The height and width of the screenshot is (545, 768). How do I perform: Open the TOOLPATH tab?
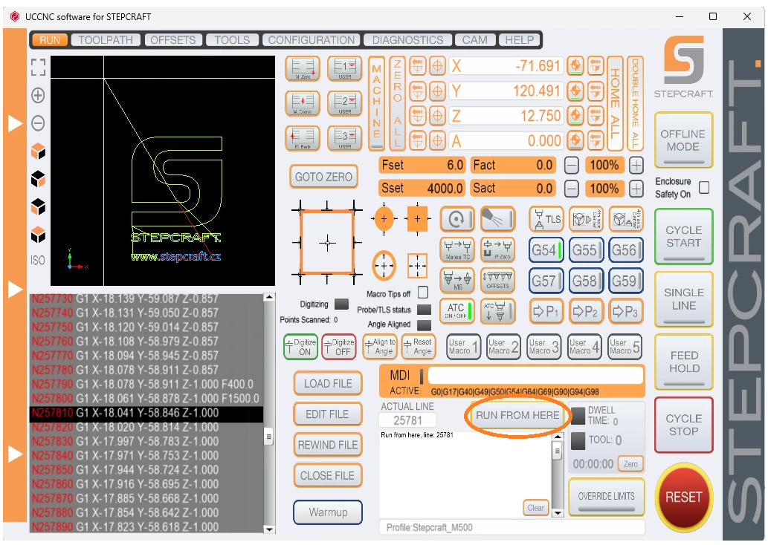pos(106,40)
